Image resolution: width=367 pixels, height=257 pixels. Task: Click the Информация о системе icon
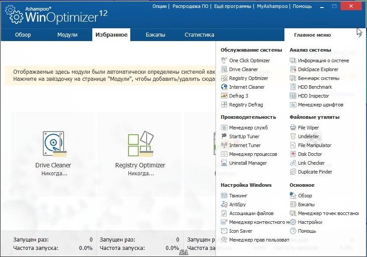(293, 60)
